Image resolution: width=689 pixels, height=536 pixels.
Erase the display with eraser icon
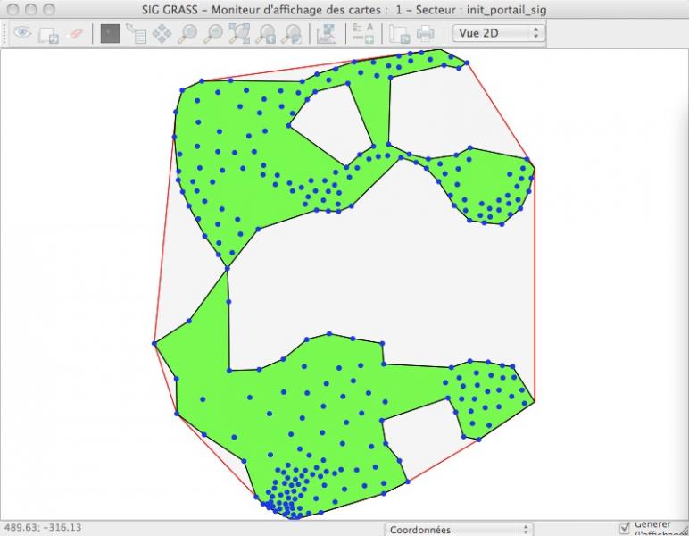pyautogui.click(x=75, y=34)
